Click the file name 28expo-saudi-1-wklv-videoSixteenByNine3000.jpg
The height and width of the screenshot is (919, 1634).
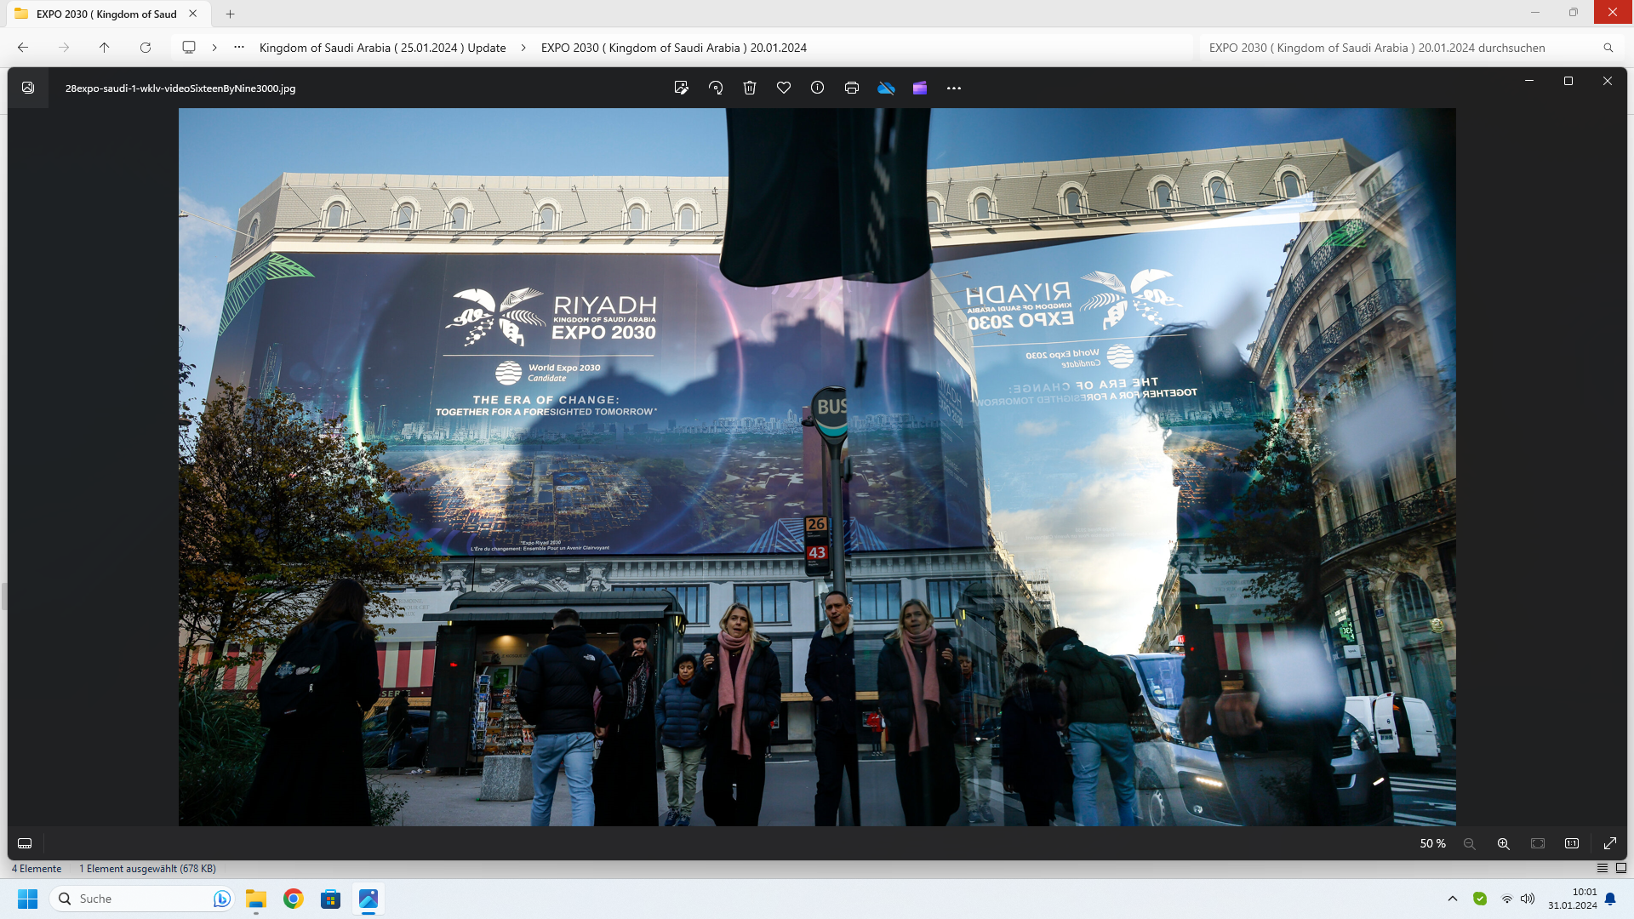point(180,88)
